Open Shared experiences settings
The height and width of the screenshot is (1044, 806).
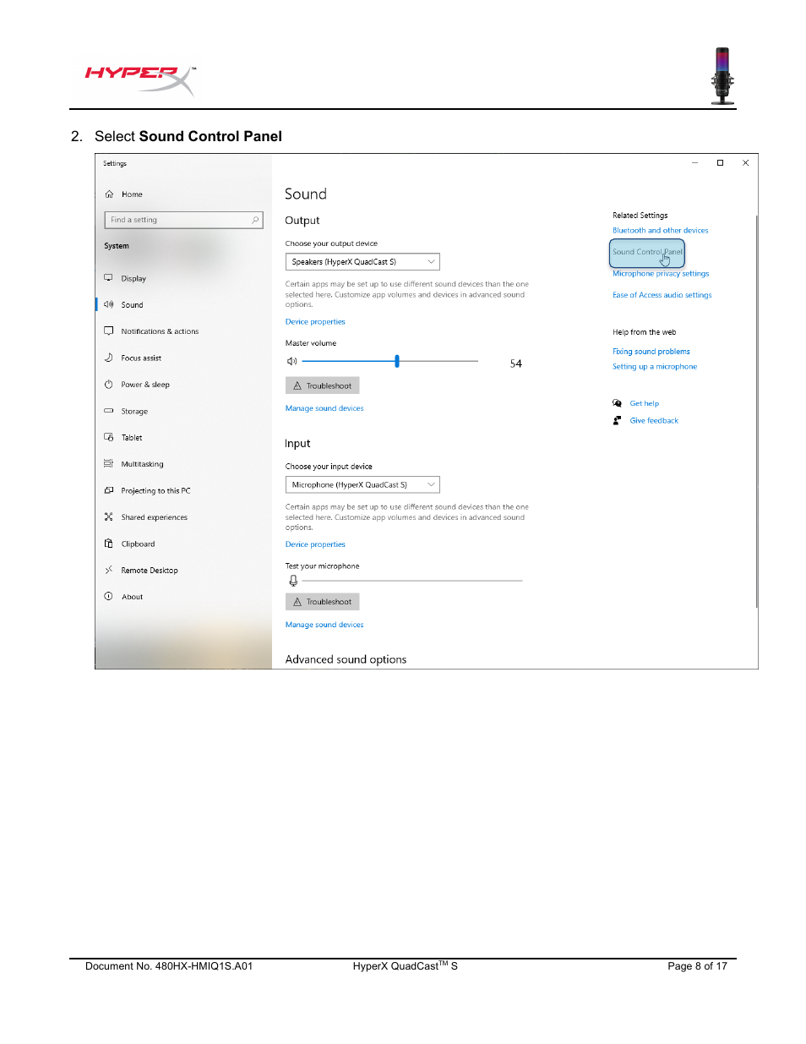tap(155, 517)
